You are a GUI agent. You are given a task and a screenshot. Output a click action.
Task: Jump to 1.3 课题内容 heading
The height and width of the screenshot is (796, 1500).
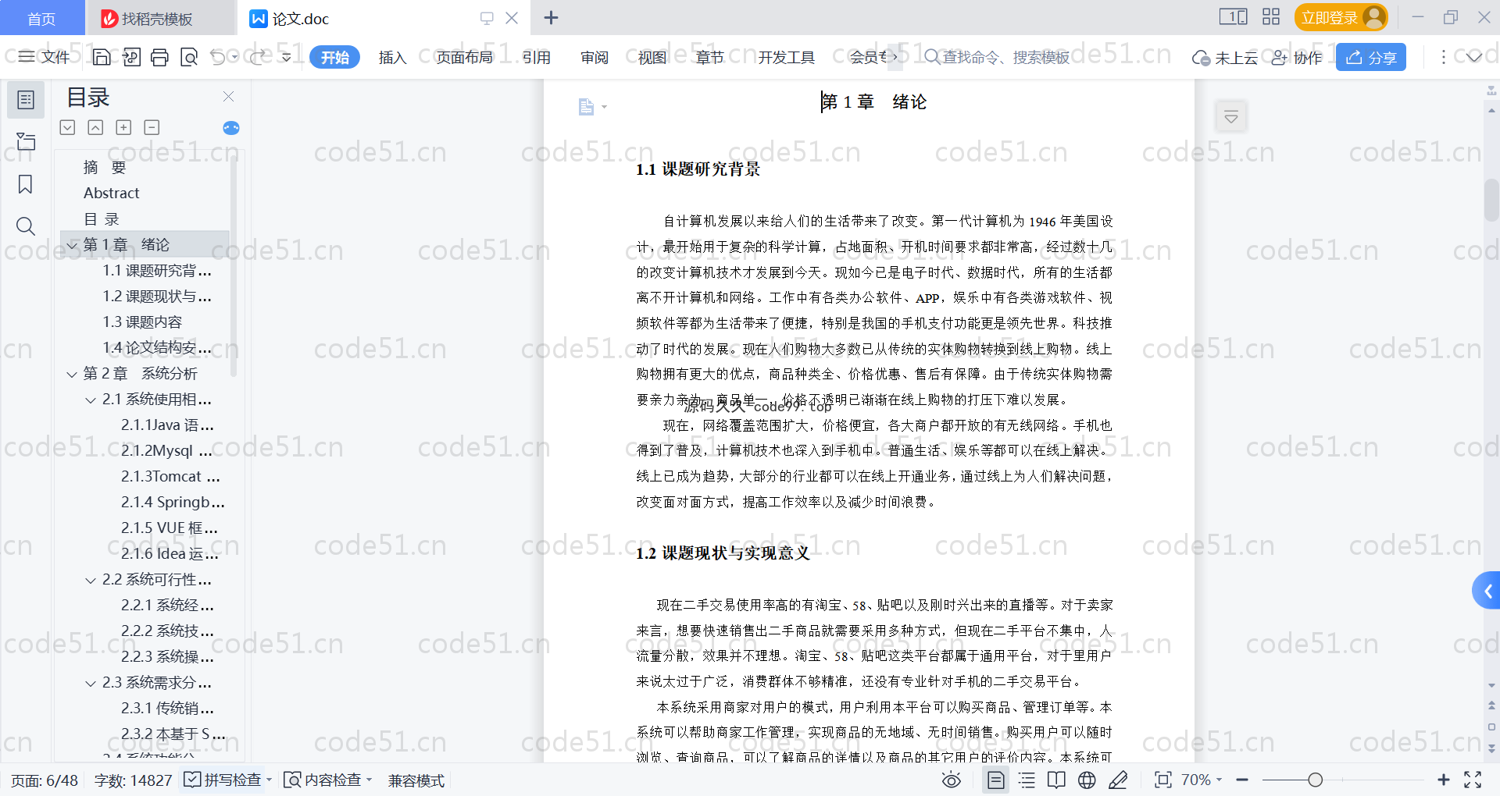tap(142, 322)
